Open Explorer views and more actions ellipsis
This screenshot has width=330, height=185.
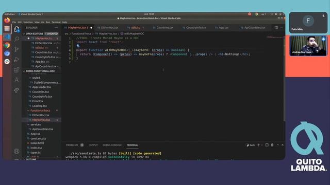(56, 28)
